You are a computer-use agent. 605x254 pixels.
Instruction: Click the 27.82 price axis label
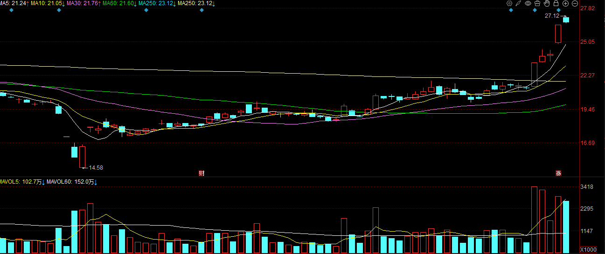click(587, 8)
